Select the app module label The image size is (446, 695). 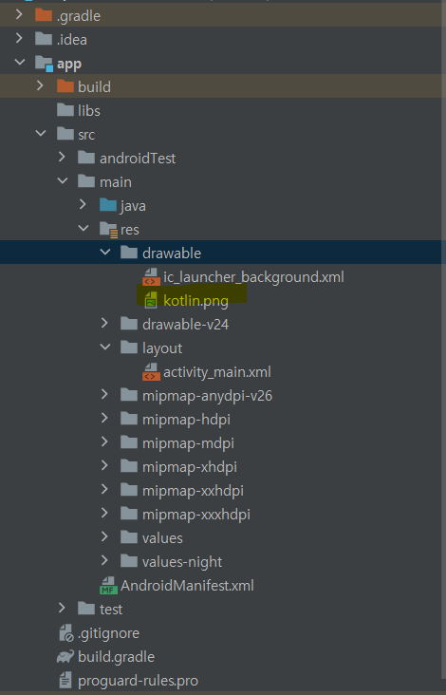69,64
